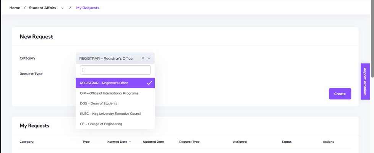
Task: Collapse the Category dropdown using its chevron
Action: 149,59
